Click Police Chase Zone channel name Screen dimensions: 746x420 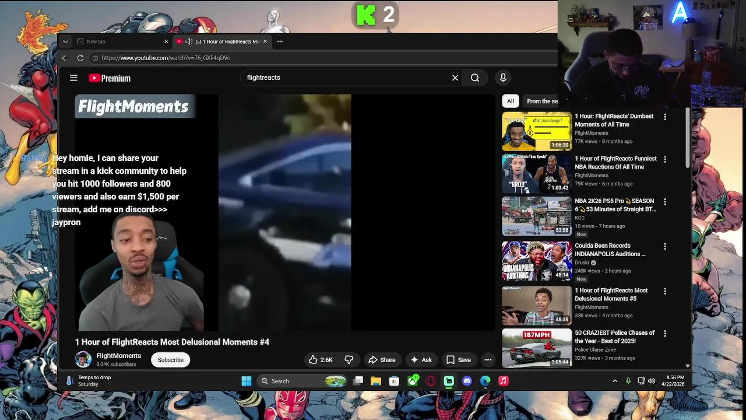point(595,349)
